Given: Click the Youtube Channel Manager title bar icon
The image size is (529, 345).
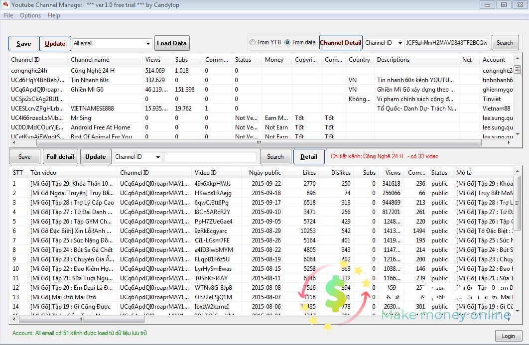Looking at the screenshot, I should click(5, 4).
